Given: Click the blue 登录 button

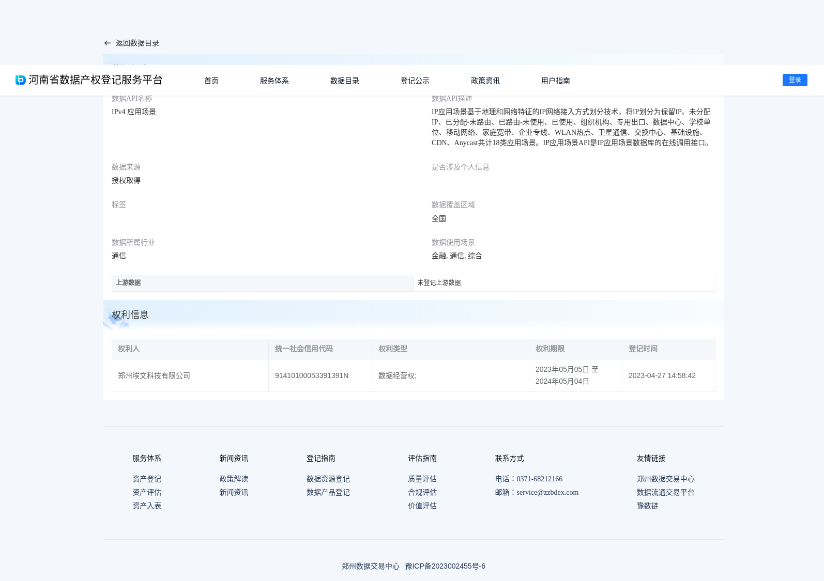Looking at the screenshot, I should coord(795,80).
